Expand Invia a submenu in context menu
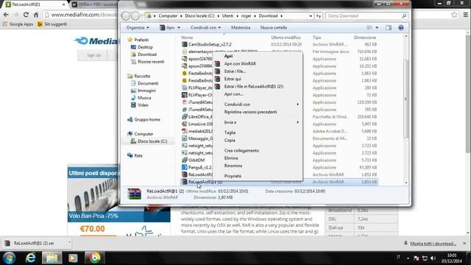The height and width of the screenshot is (265, 471). 258,122
